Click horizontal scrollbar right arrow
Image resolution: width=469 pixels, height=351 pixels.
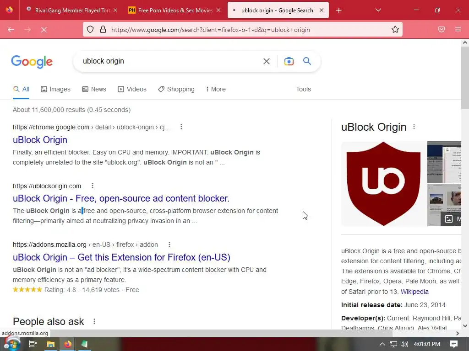(x=458, y=333)
